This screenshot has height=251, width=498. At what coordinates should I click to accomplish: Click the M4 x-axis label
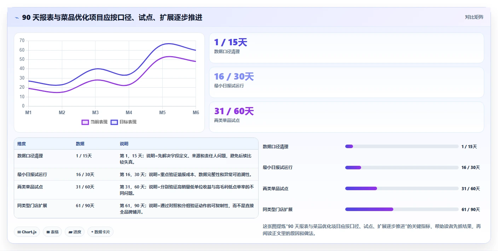[x=129, y=112]
